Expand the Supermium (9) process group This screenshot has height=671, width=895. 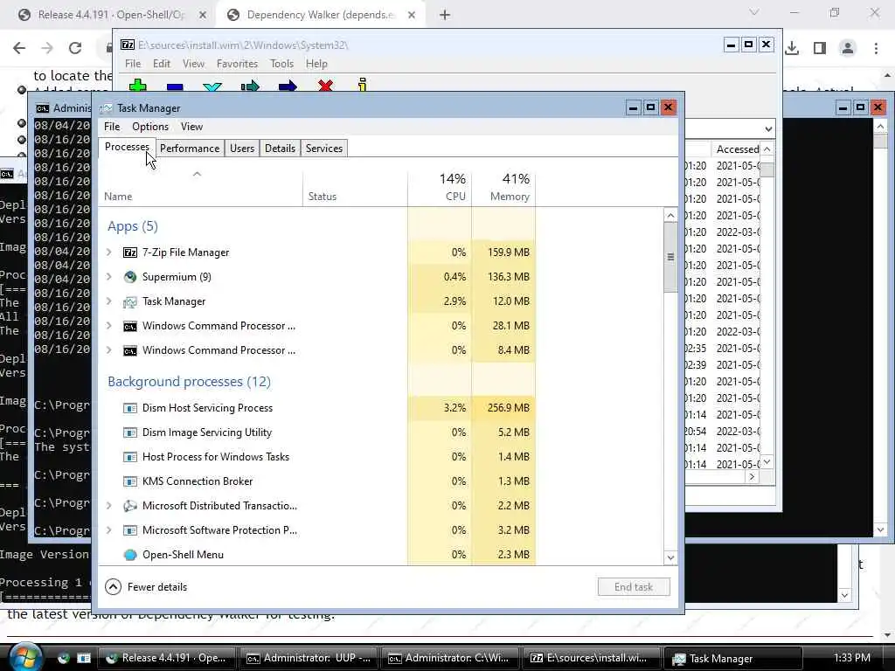pyautogui.click(x=109, y=276)
